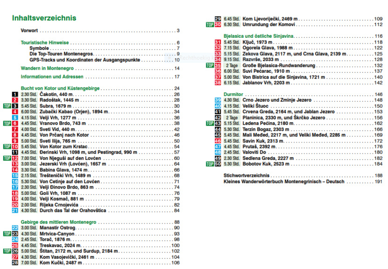The height and width of the screenshot is (269, 388).
Task: Open 'Informationen und Adressen' entry
Action: [52, 77]
